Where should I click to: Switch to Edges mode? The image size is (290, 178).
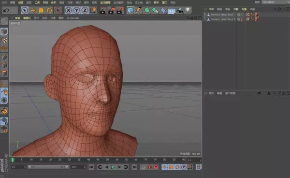coord(4,65)
